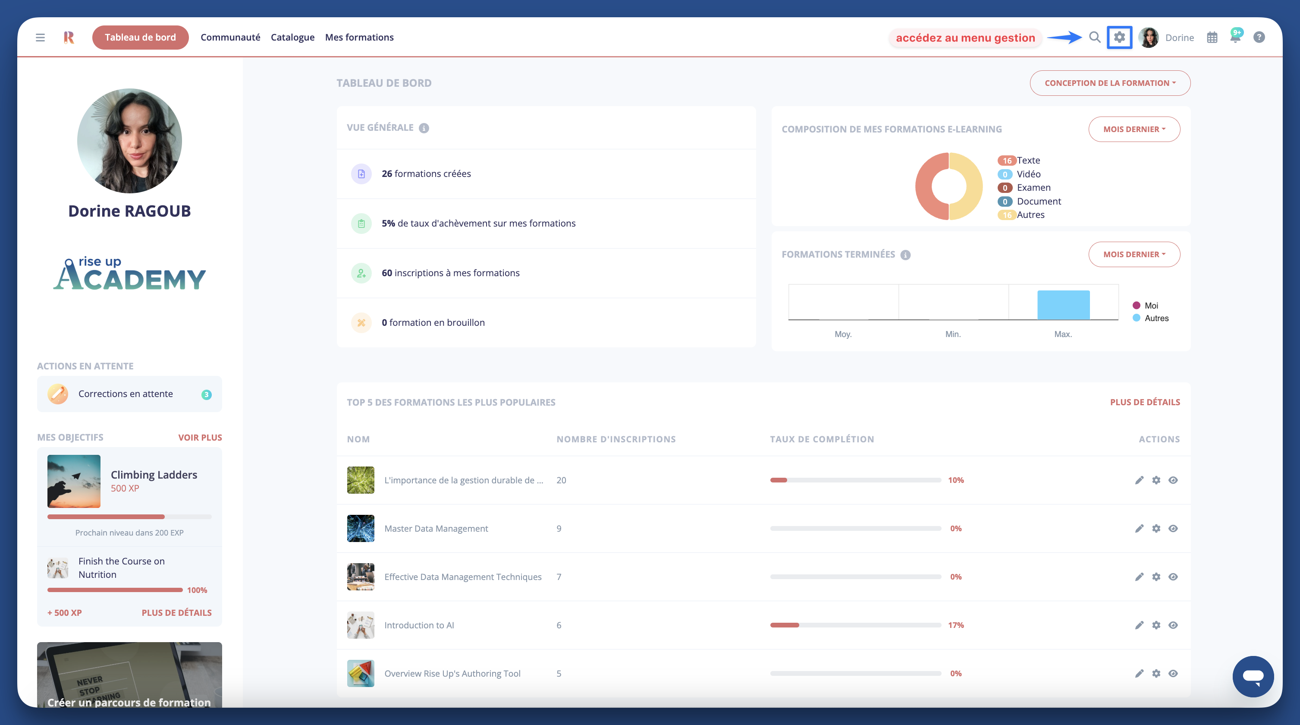This screenshot has height=725, width=1300.
Task: Preview Master Data Management via eye icon
Action: point(1173,529)
